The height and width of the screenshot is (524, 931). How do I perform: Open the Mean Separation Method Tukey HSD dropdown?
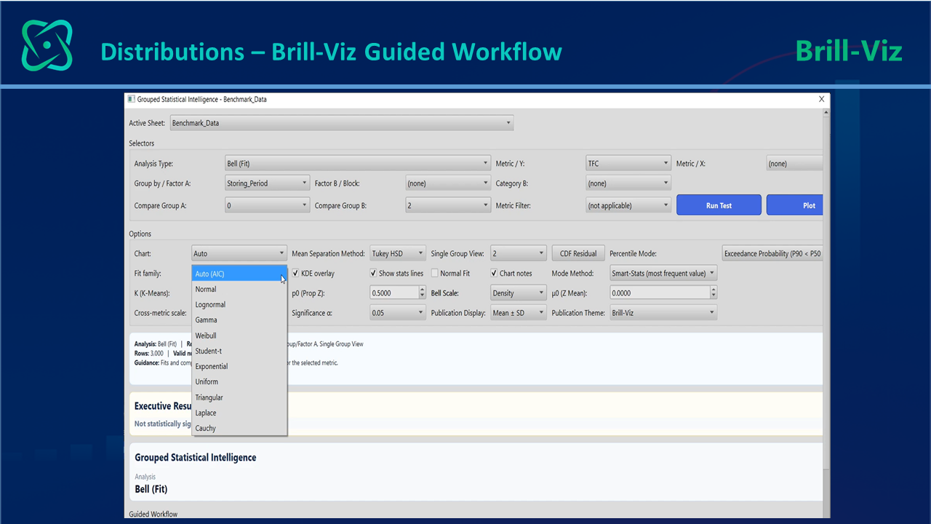pos(398,253)
